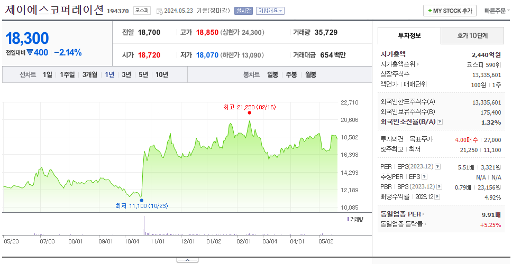Screen dimensions: 512x264
Task: Select the 1년 line chart period
Action: point(109,74)
